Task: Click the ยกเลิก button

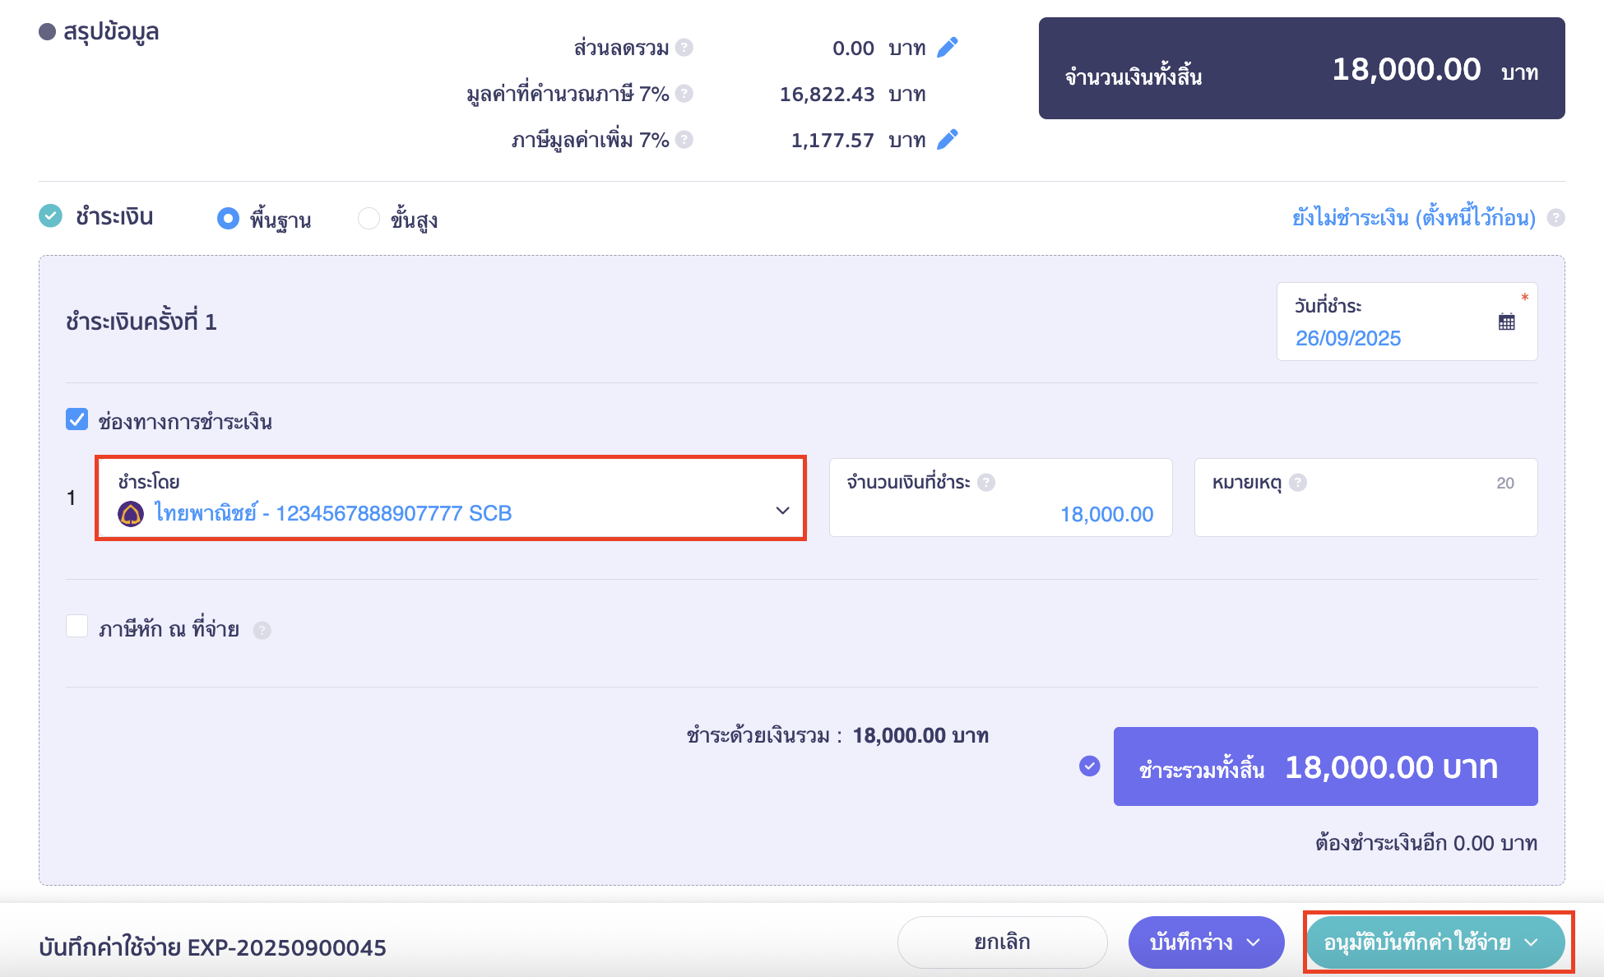Action: [1003, 942]
